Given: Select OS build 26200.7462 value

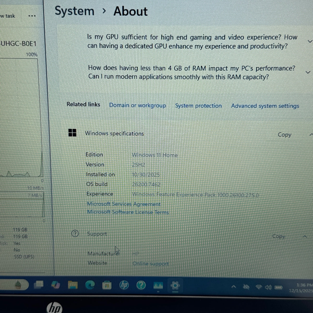Looking at the screenshot, I should [x=146, y=184].
